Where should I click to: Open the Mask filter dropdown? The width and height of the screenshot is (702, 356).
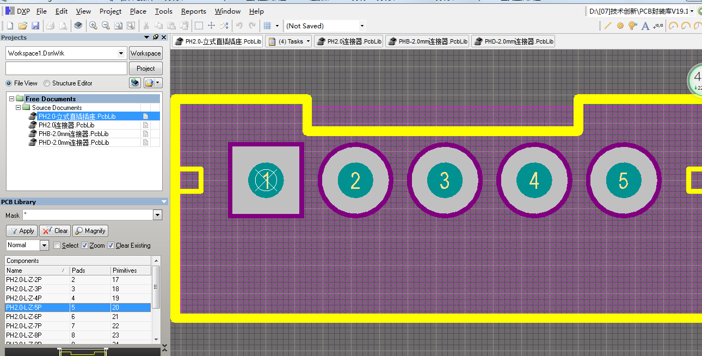click(x=158, y=215)
